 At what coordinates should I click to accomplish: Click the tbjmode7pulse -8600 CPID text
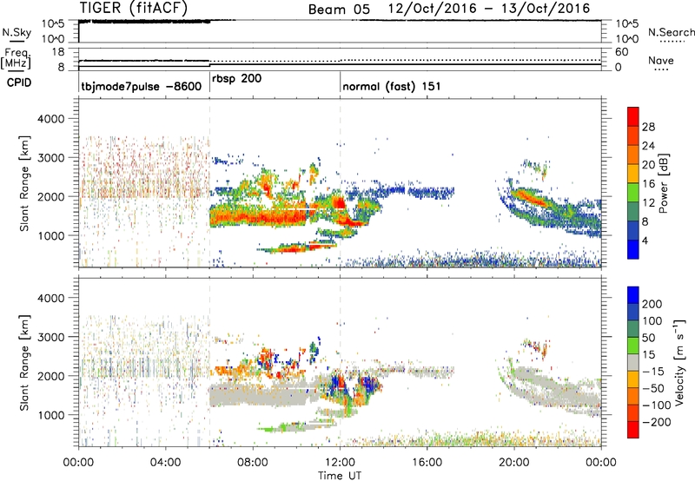[x=142, y=86]
